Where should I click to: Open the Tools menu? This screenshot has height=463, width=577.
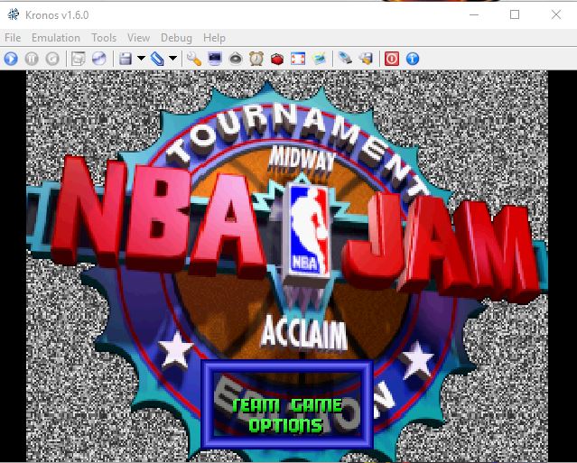click(104, 38)
